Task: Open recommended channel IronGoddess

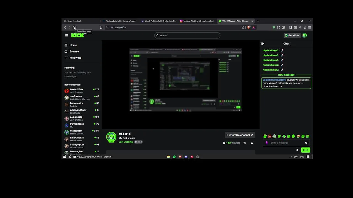Action: [82, 125]
